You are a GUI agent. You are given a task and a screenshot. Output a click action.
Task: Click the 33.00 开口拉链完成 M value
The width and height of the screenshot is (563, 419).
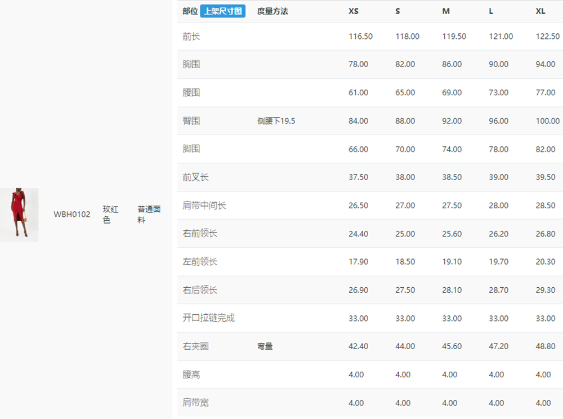pyautogui.click(x=452, y=318)
